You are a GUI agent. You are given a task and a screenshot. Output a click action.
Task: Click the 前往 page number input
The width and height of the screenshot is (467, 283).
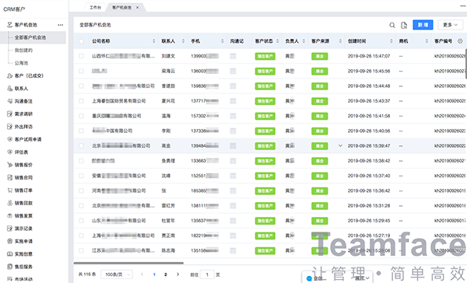click(x=207, y=274)
